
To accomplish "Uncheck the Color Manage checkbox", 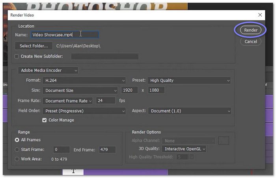I will click(44, 120).
